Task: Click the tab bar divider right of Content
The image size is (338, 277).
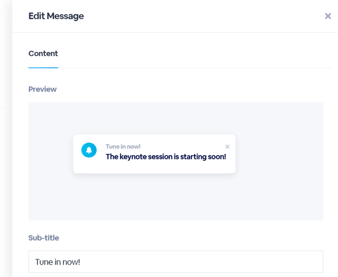Action: click(x=194, y=68)
